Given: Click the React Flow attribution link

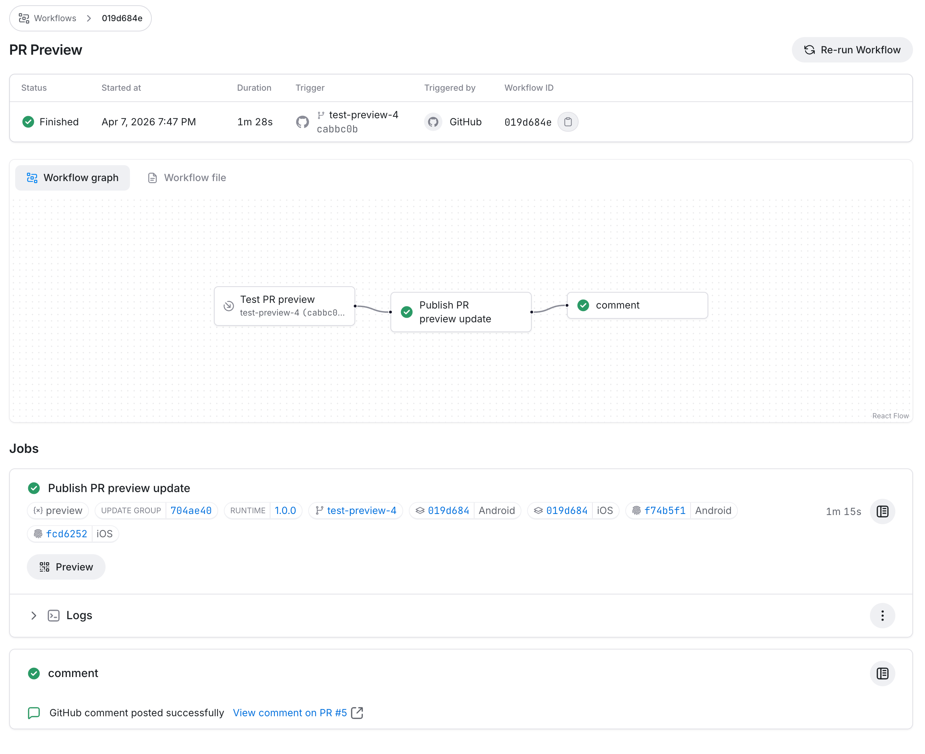Looking at the screenshot, I should pos(890,416).
